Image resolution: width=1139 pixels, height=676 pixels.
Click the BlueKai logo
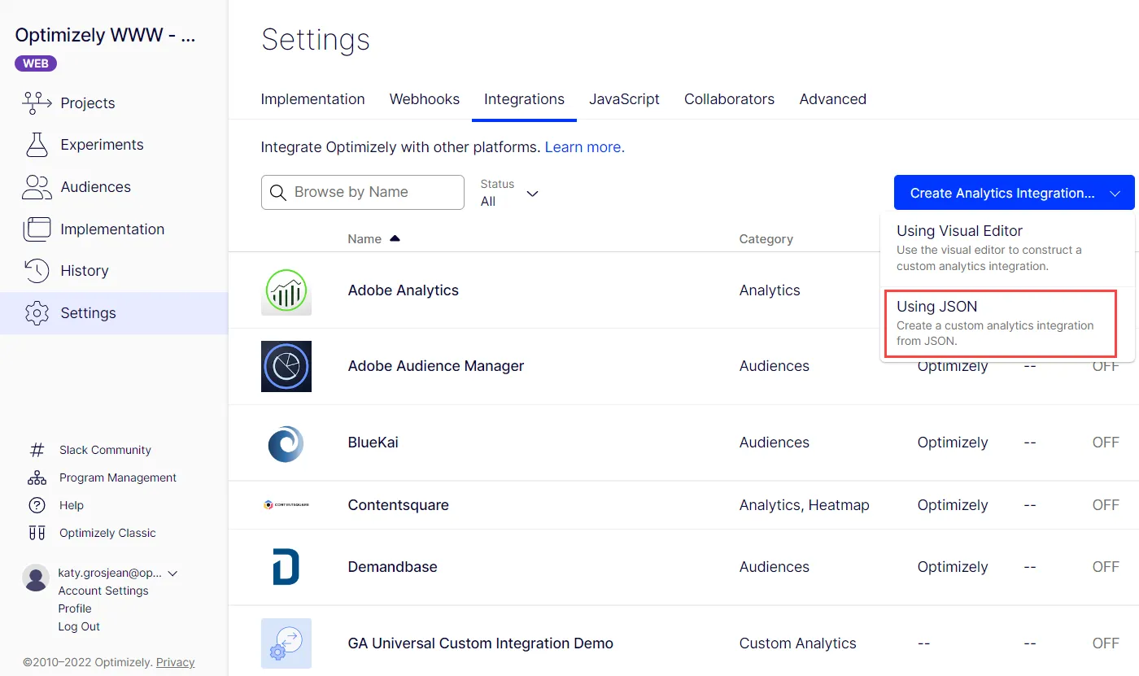286,443
